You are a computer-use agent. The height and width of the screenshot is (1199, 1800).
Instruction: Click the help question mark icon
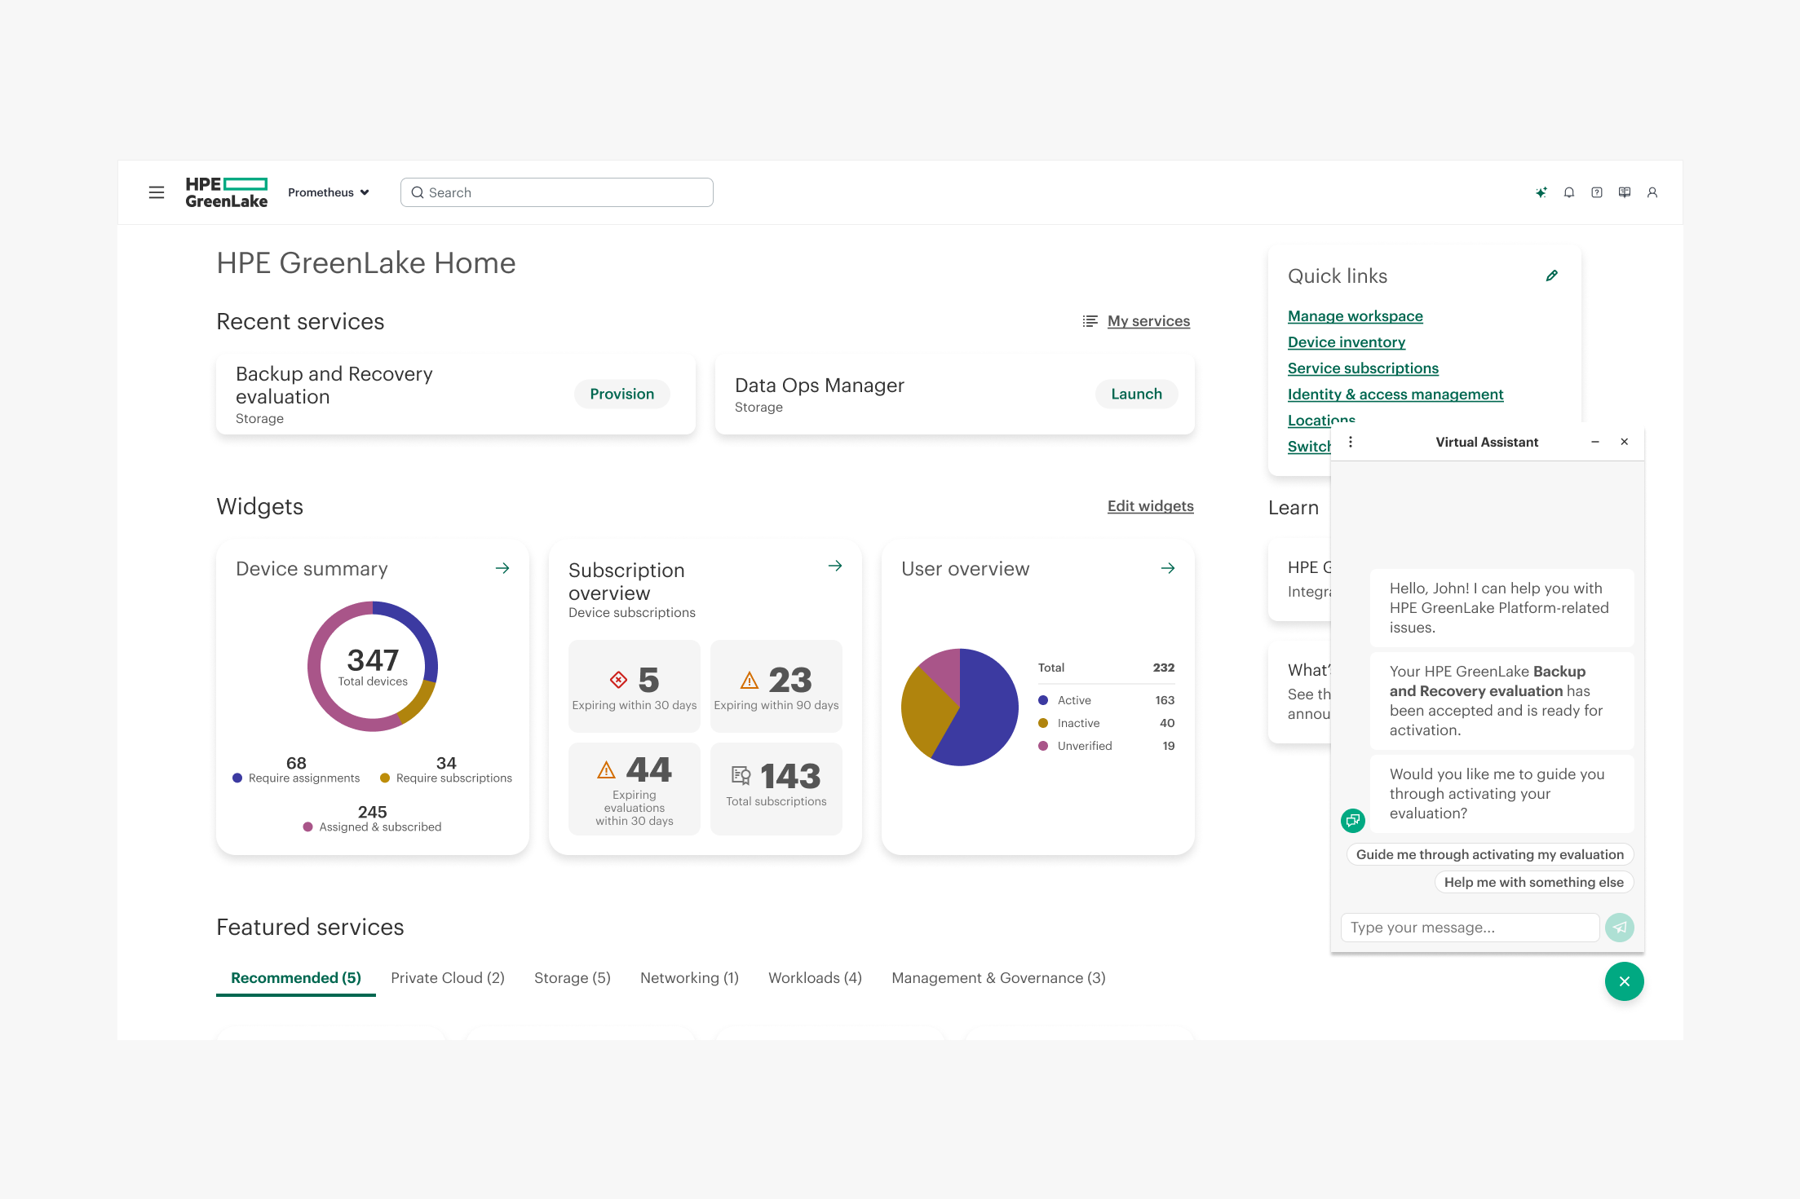tap(1597, 192)
